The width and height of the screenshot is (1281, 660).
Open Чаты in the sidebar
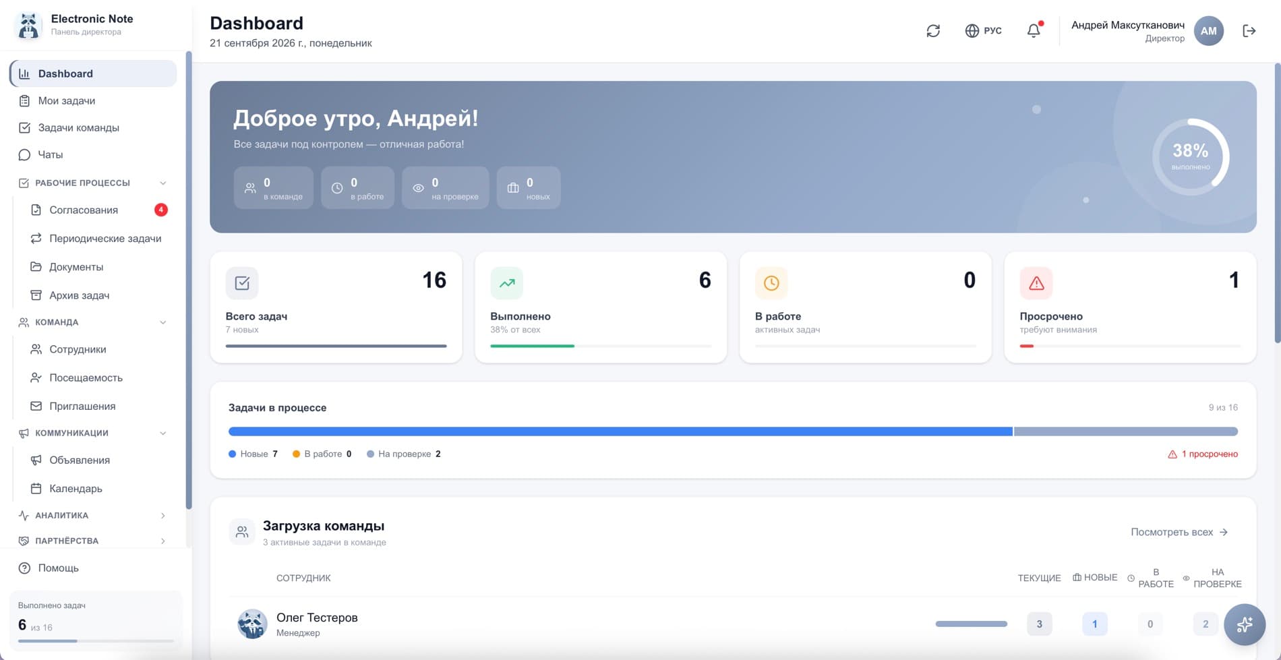93,154
